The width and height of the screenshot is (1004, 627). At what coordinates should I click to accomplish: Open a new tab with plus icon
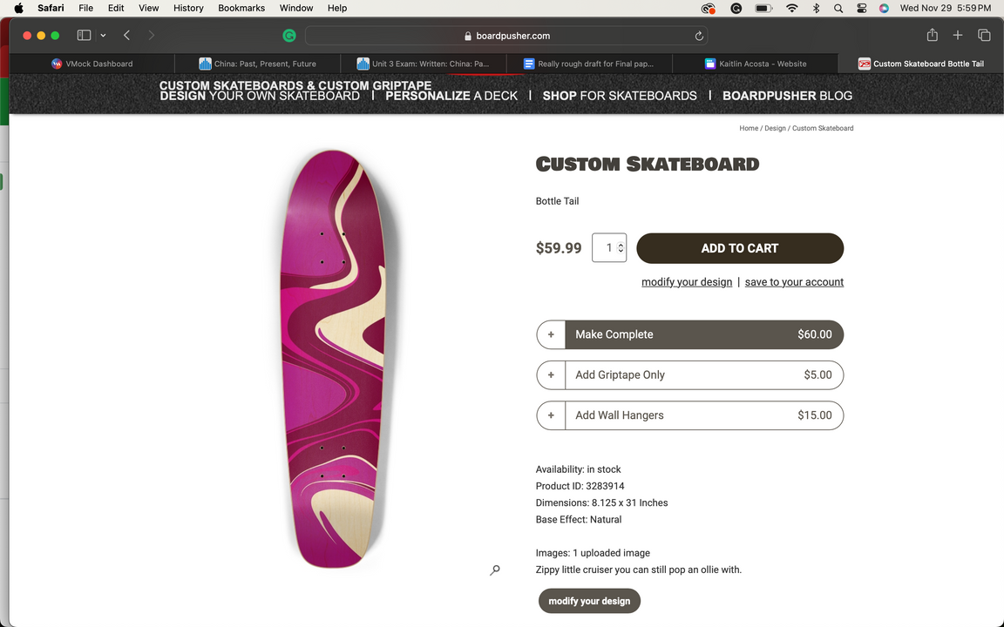(958, 36)
